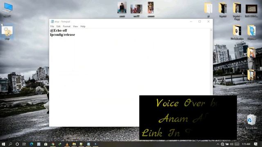The image size is (262, 147).
Task: Launch Microsoft Edge from taskbar
Action: pos(32,144)
